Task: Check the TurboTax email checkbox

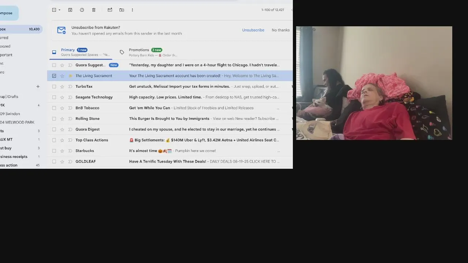Action: tap(54, 87)
